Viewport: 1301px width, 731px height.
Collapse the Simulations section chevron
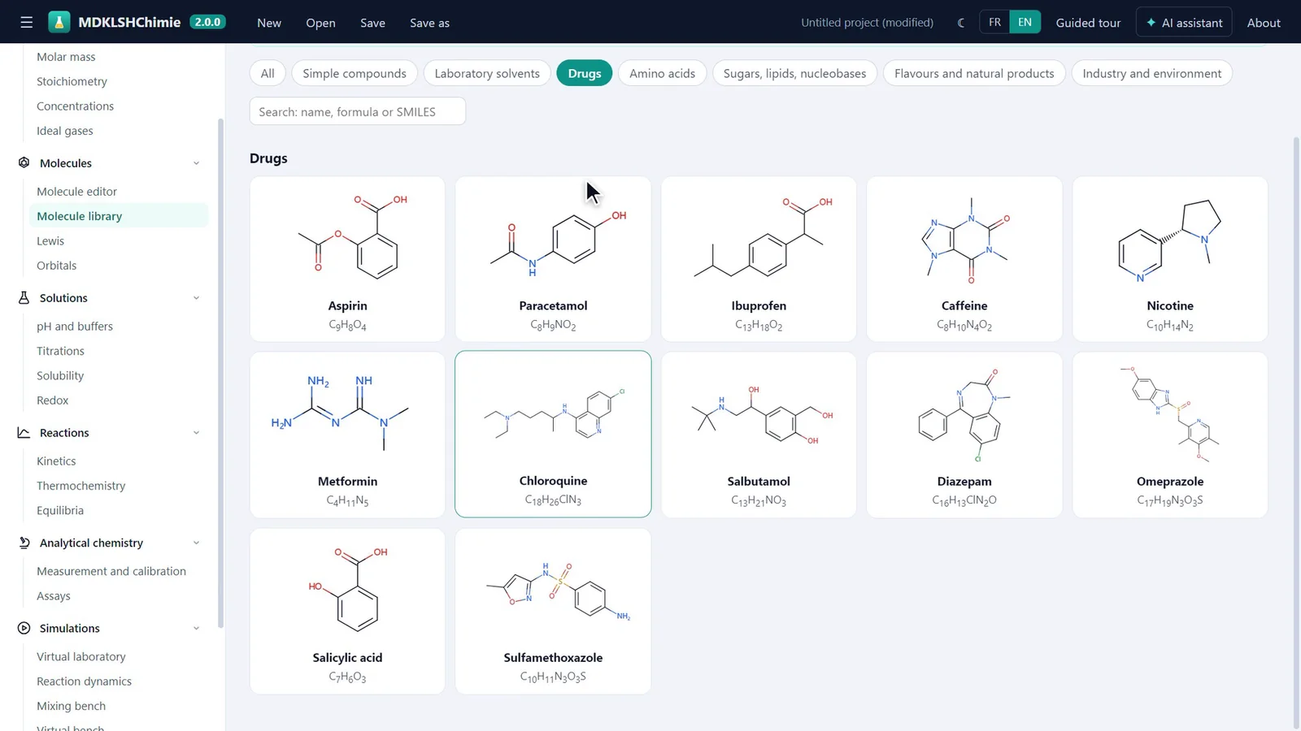coord(196,628)
